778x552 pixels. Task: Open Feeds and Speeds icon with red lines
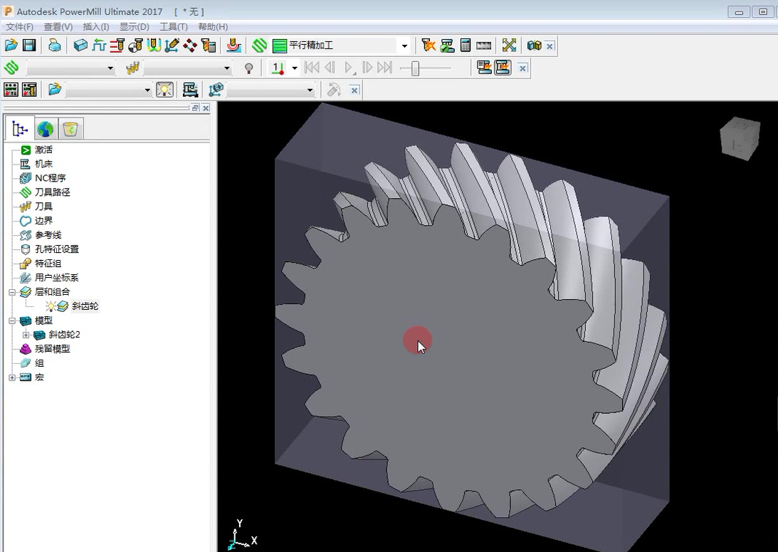click(x=117, y=46)
